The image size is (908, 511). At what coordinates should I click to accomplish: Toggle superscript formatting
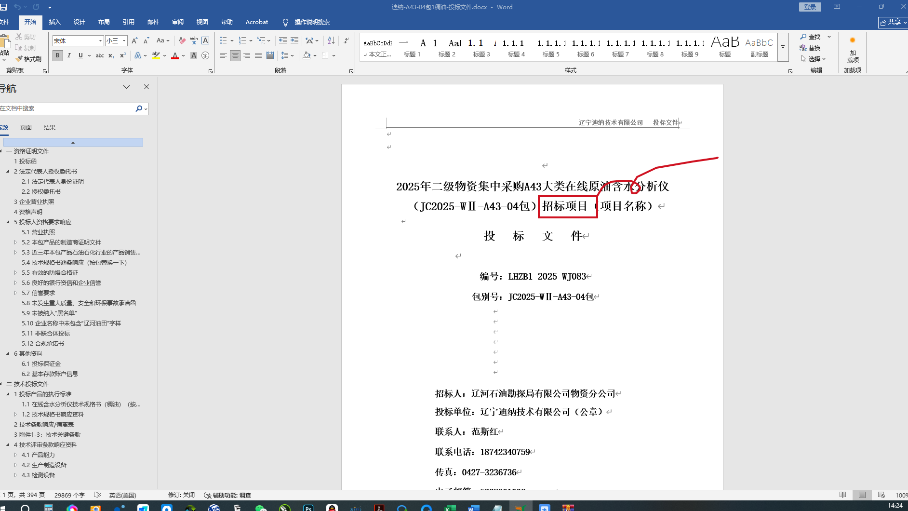(123, 55)
